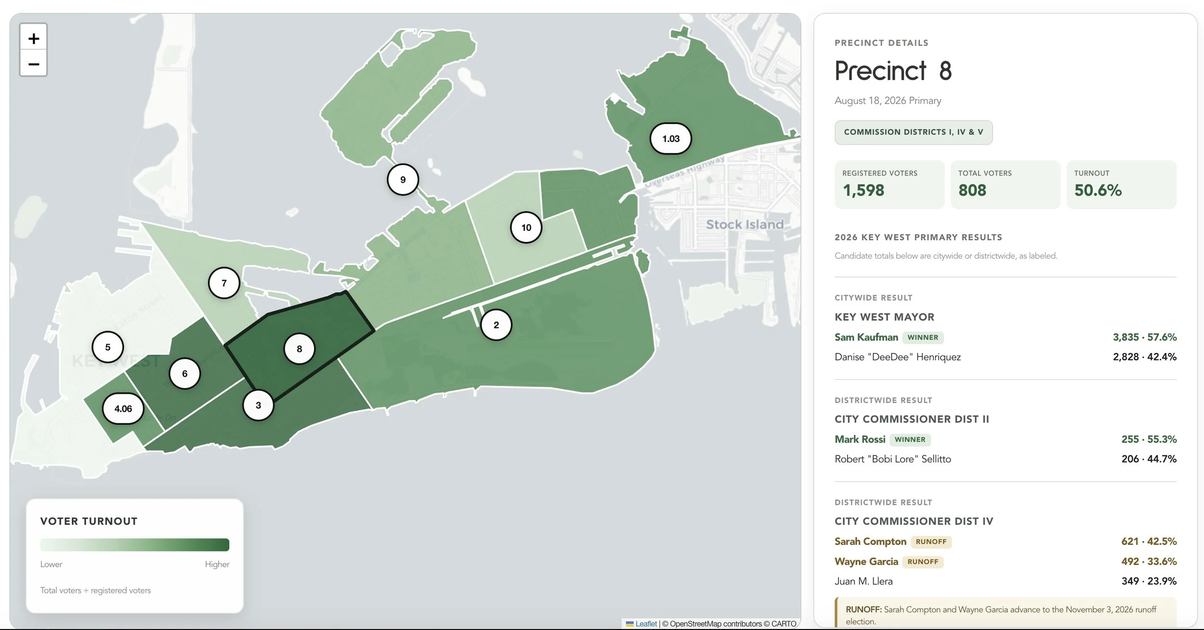Click candidate name Sam Kaufman
This screenshot has height=630, width=1204.
coord(866,337)
